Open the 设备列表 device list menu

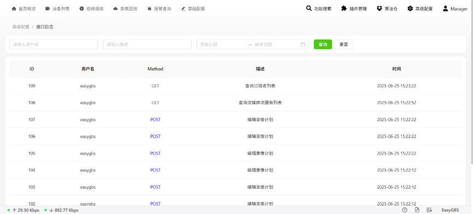[57, 9]
